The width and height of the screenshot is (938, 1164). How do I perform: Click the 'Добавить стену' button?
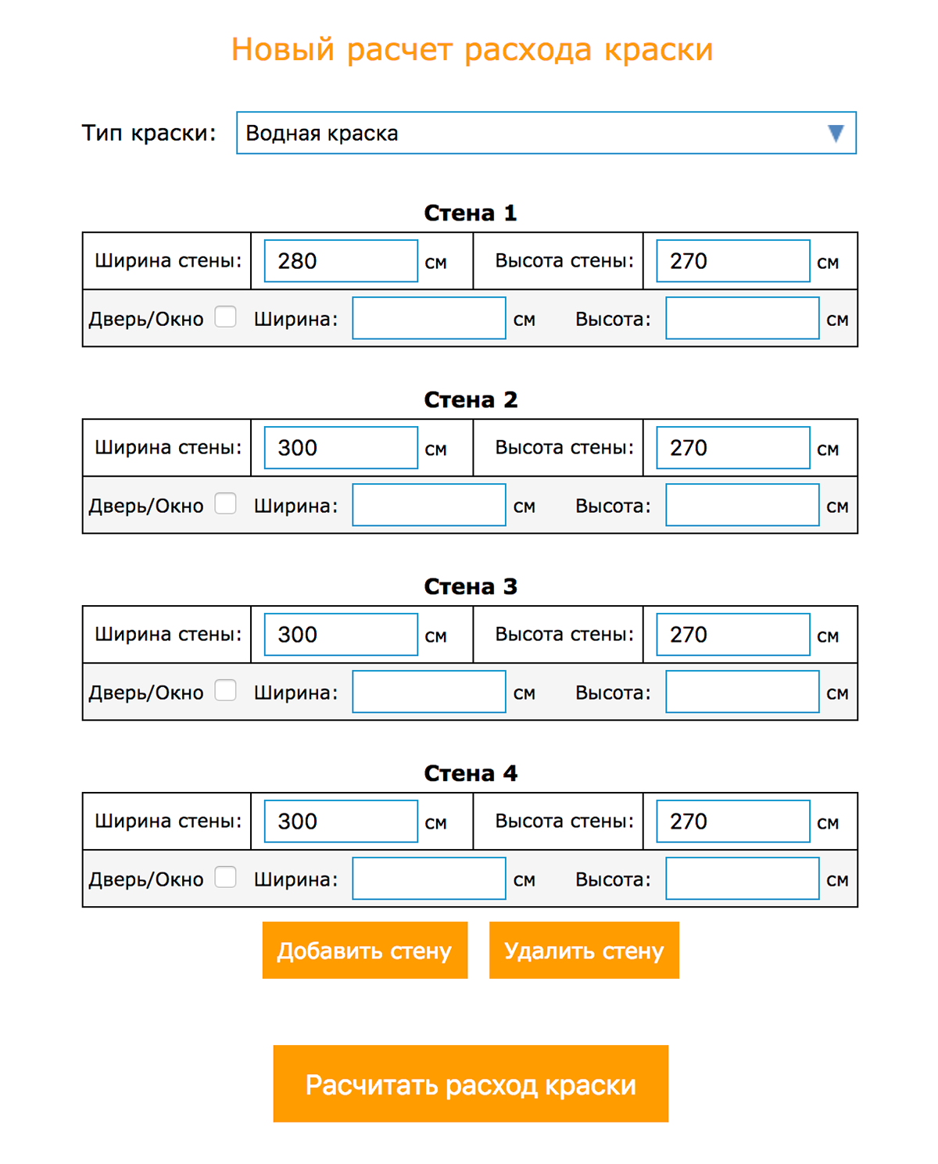pyautogui.click(x=365, y=951)
